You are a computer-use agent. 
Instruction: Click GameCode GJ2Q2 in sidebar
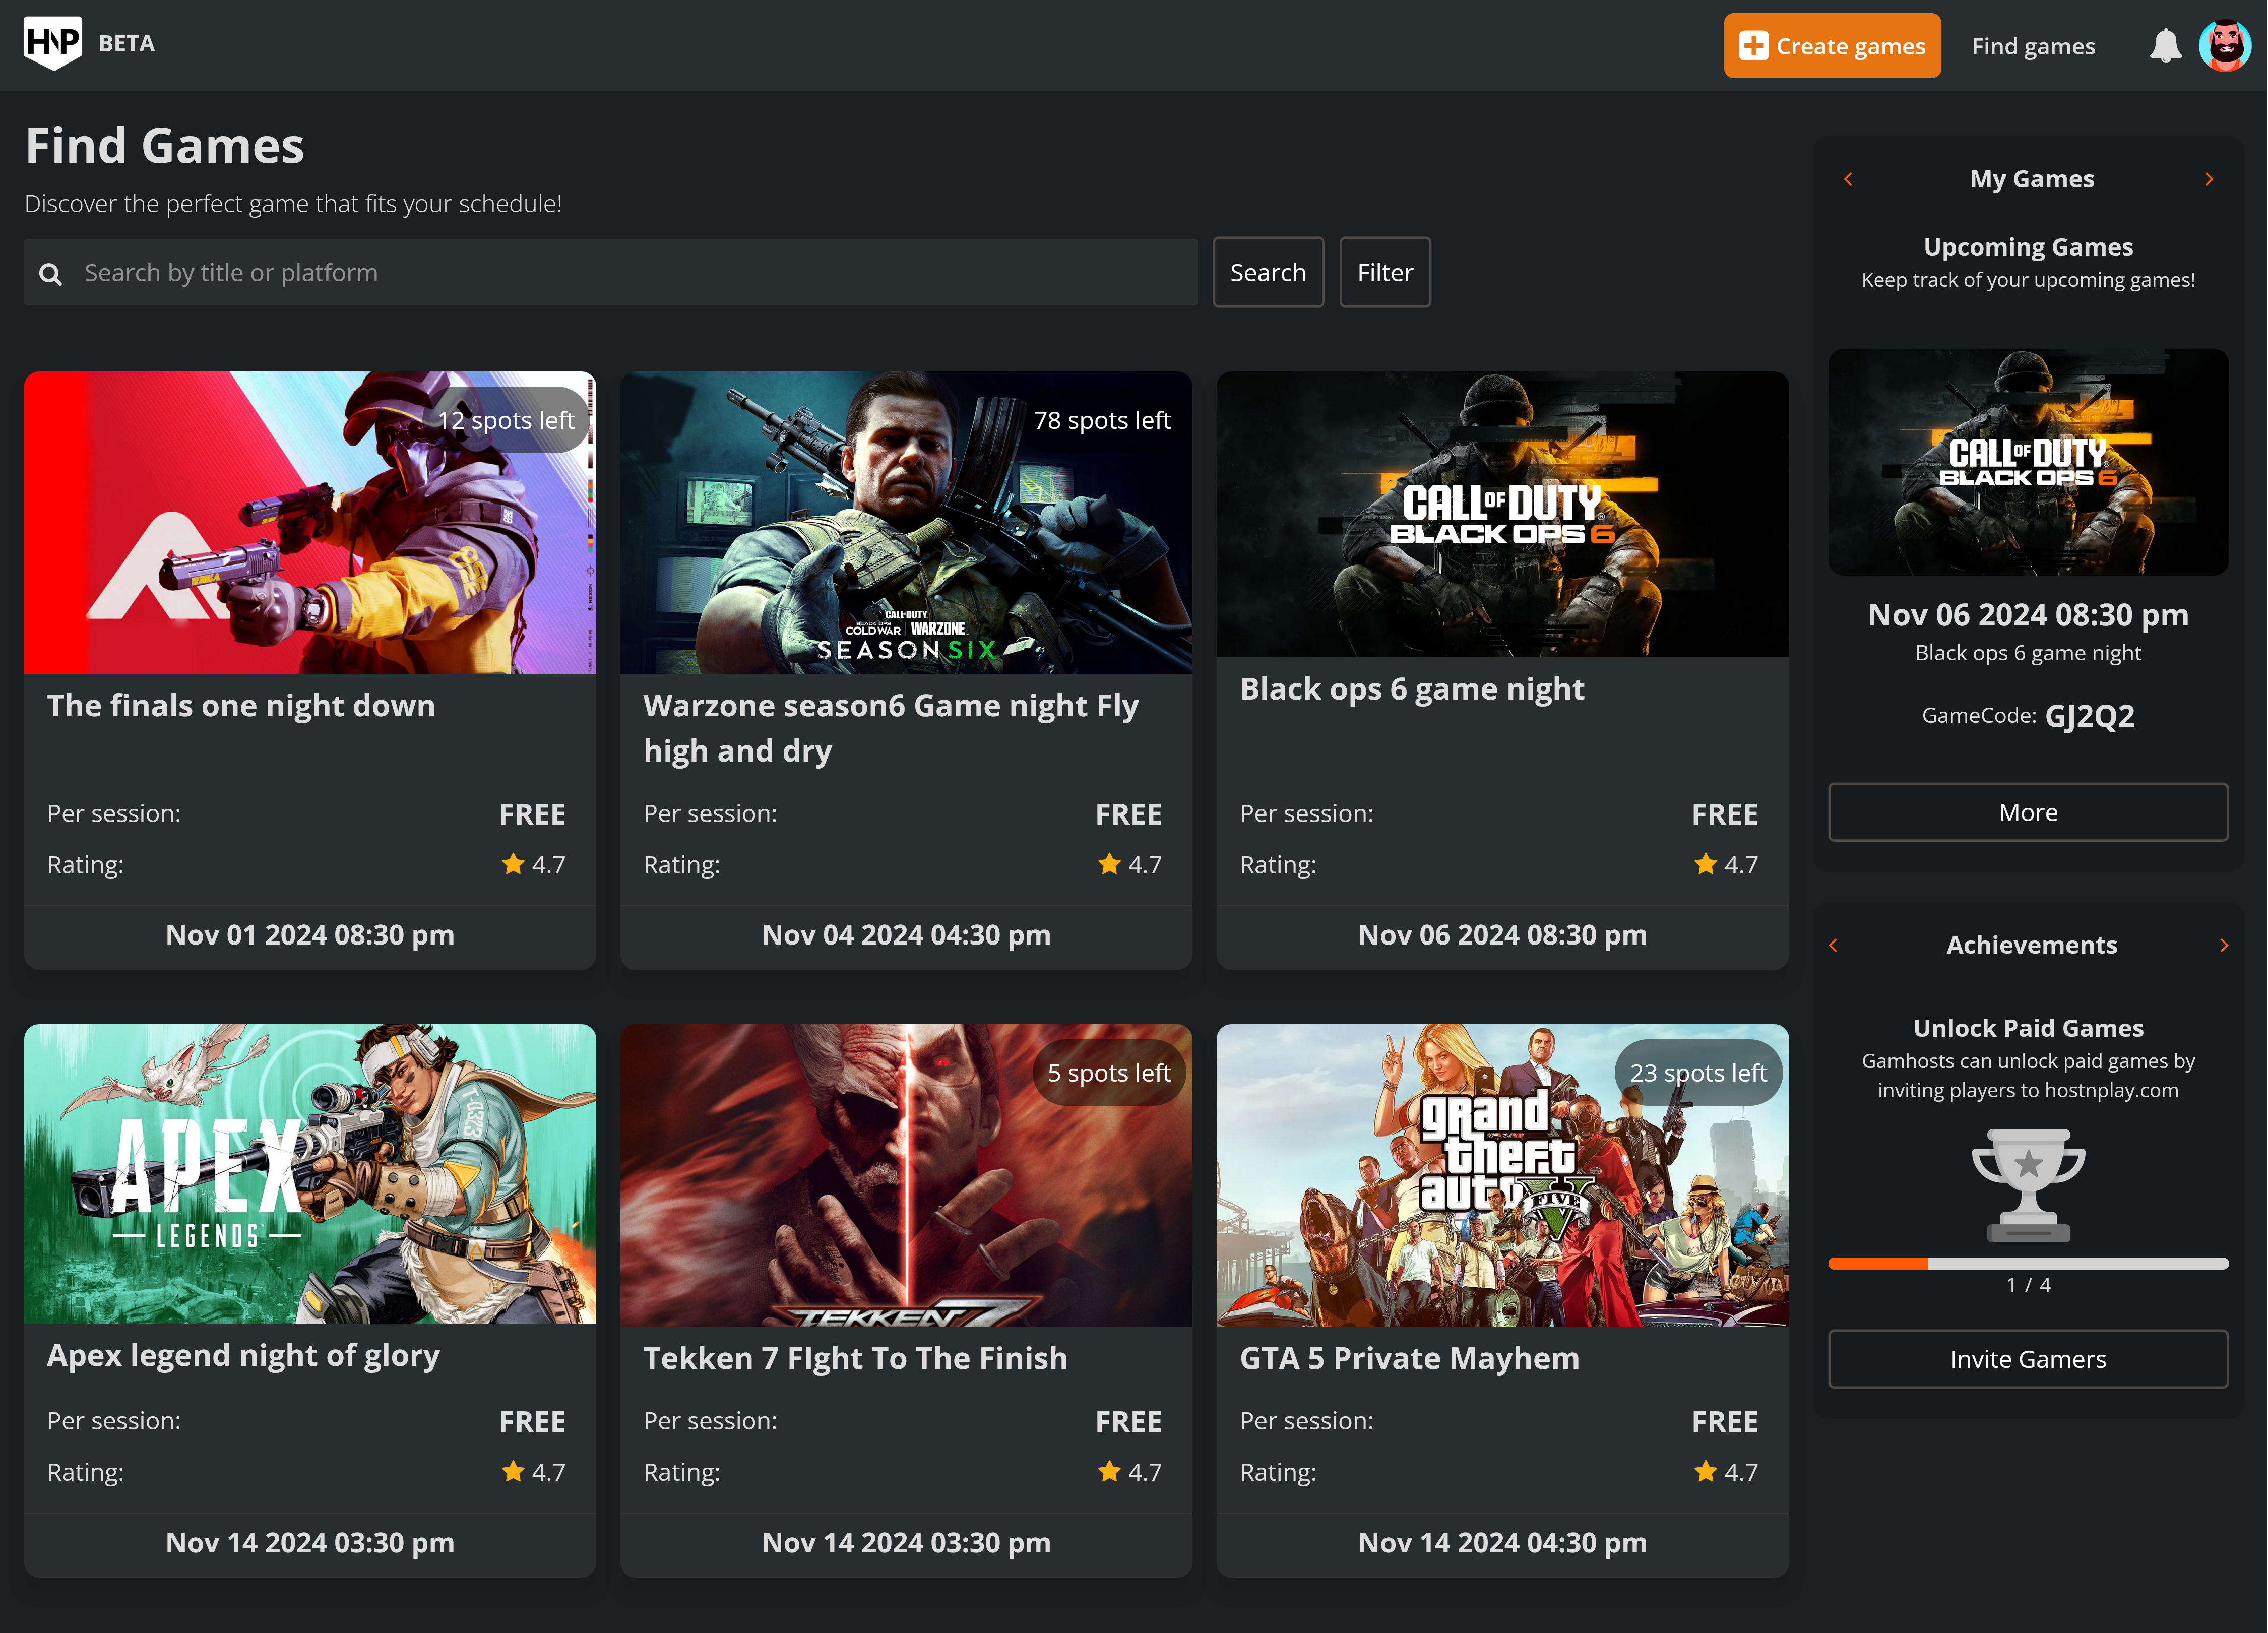(2028, 716)
